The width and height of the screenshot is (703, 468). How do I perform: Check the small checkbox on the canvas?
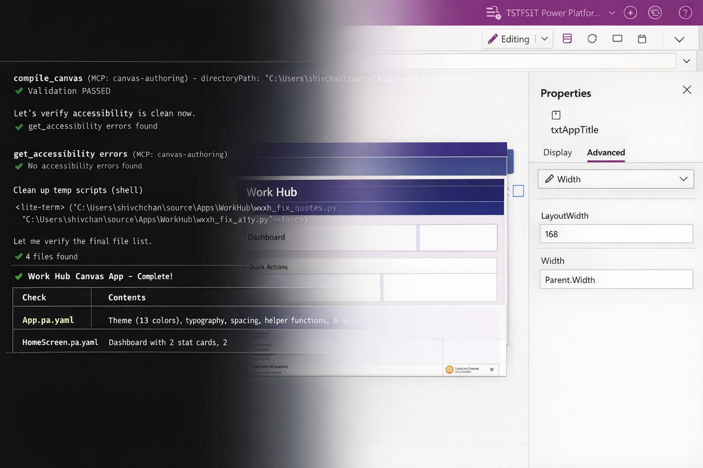pos(519,191)
